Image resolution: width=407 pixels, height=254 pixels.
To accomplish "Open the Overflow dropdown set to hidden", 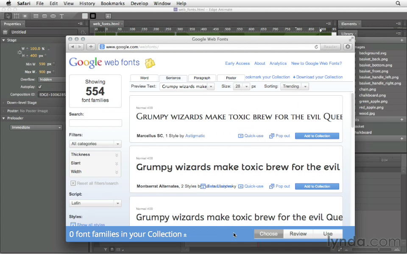I will 51,80.
